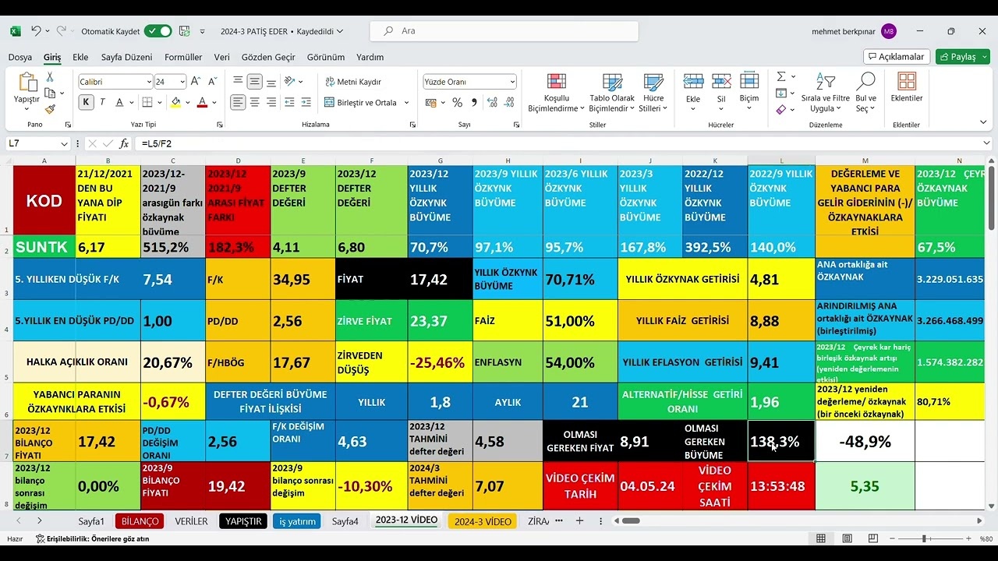Click the Biçim format cells button
This screenshot has height=561, width=998.
tap(749, 92)
